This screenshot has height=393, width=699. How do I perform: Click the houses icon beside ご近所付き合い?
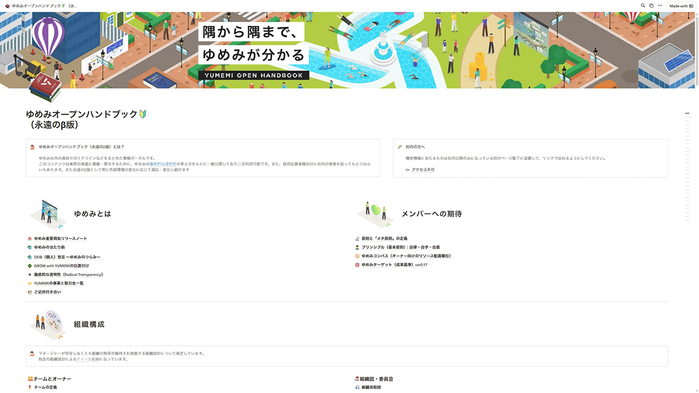tap(30, 292)
